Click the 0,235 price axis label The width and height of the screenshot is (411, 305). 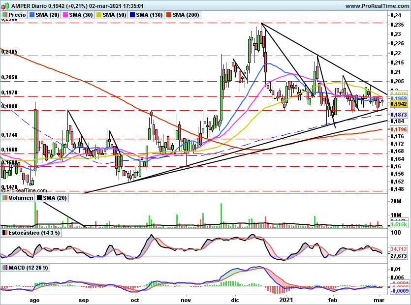pyautogui.click(x=397, y=25)
